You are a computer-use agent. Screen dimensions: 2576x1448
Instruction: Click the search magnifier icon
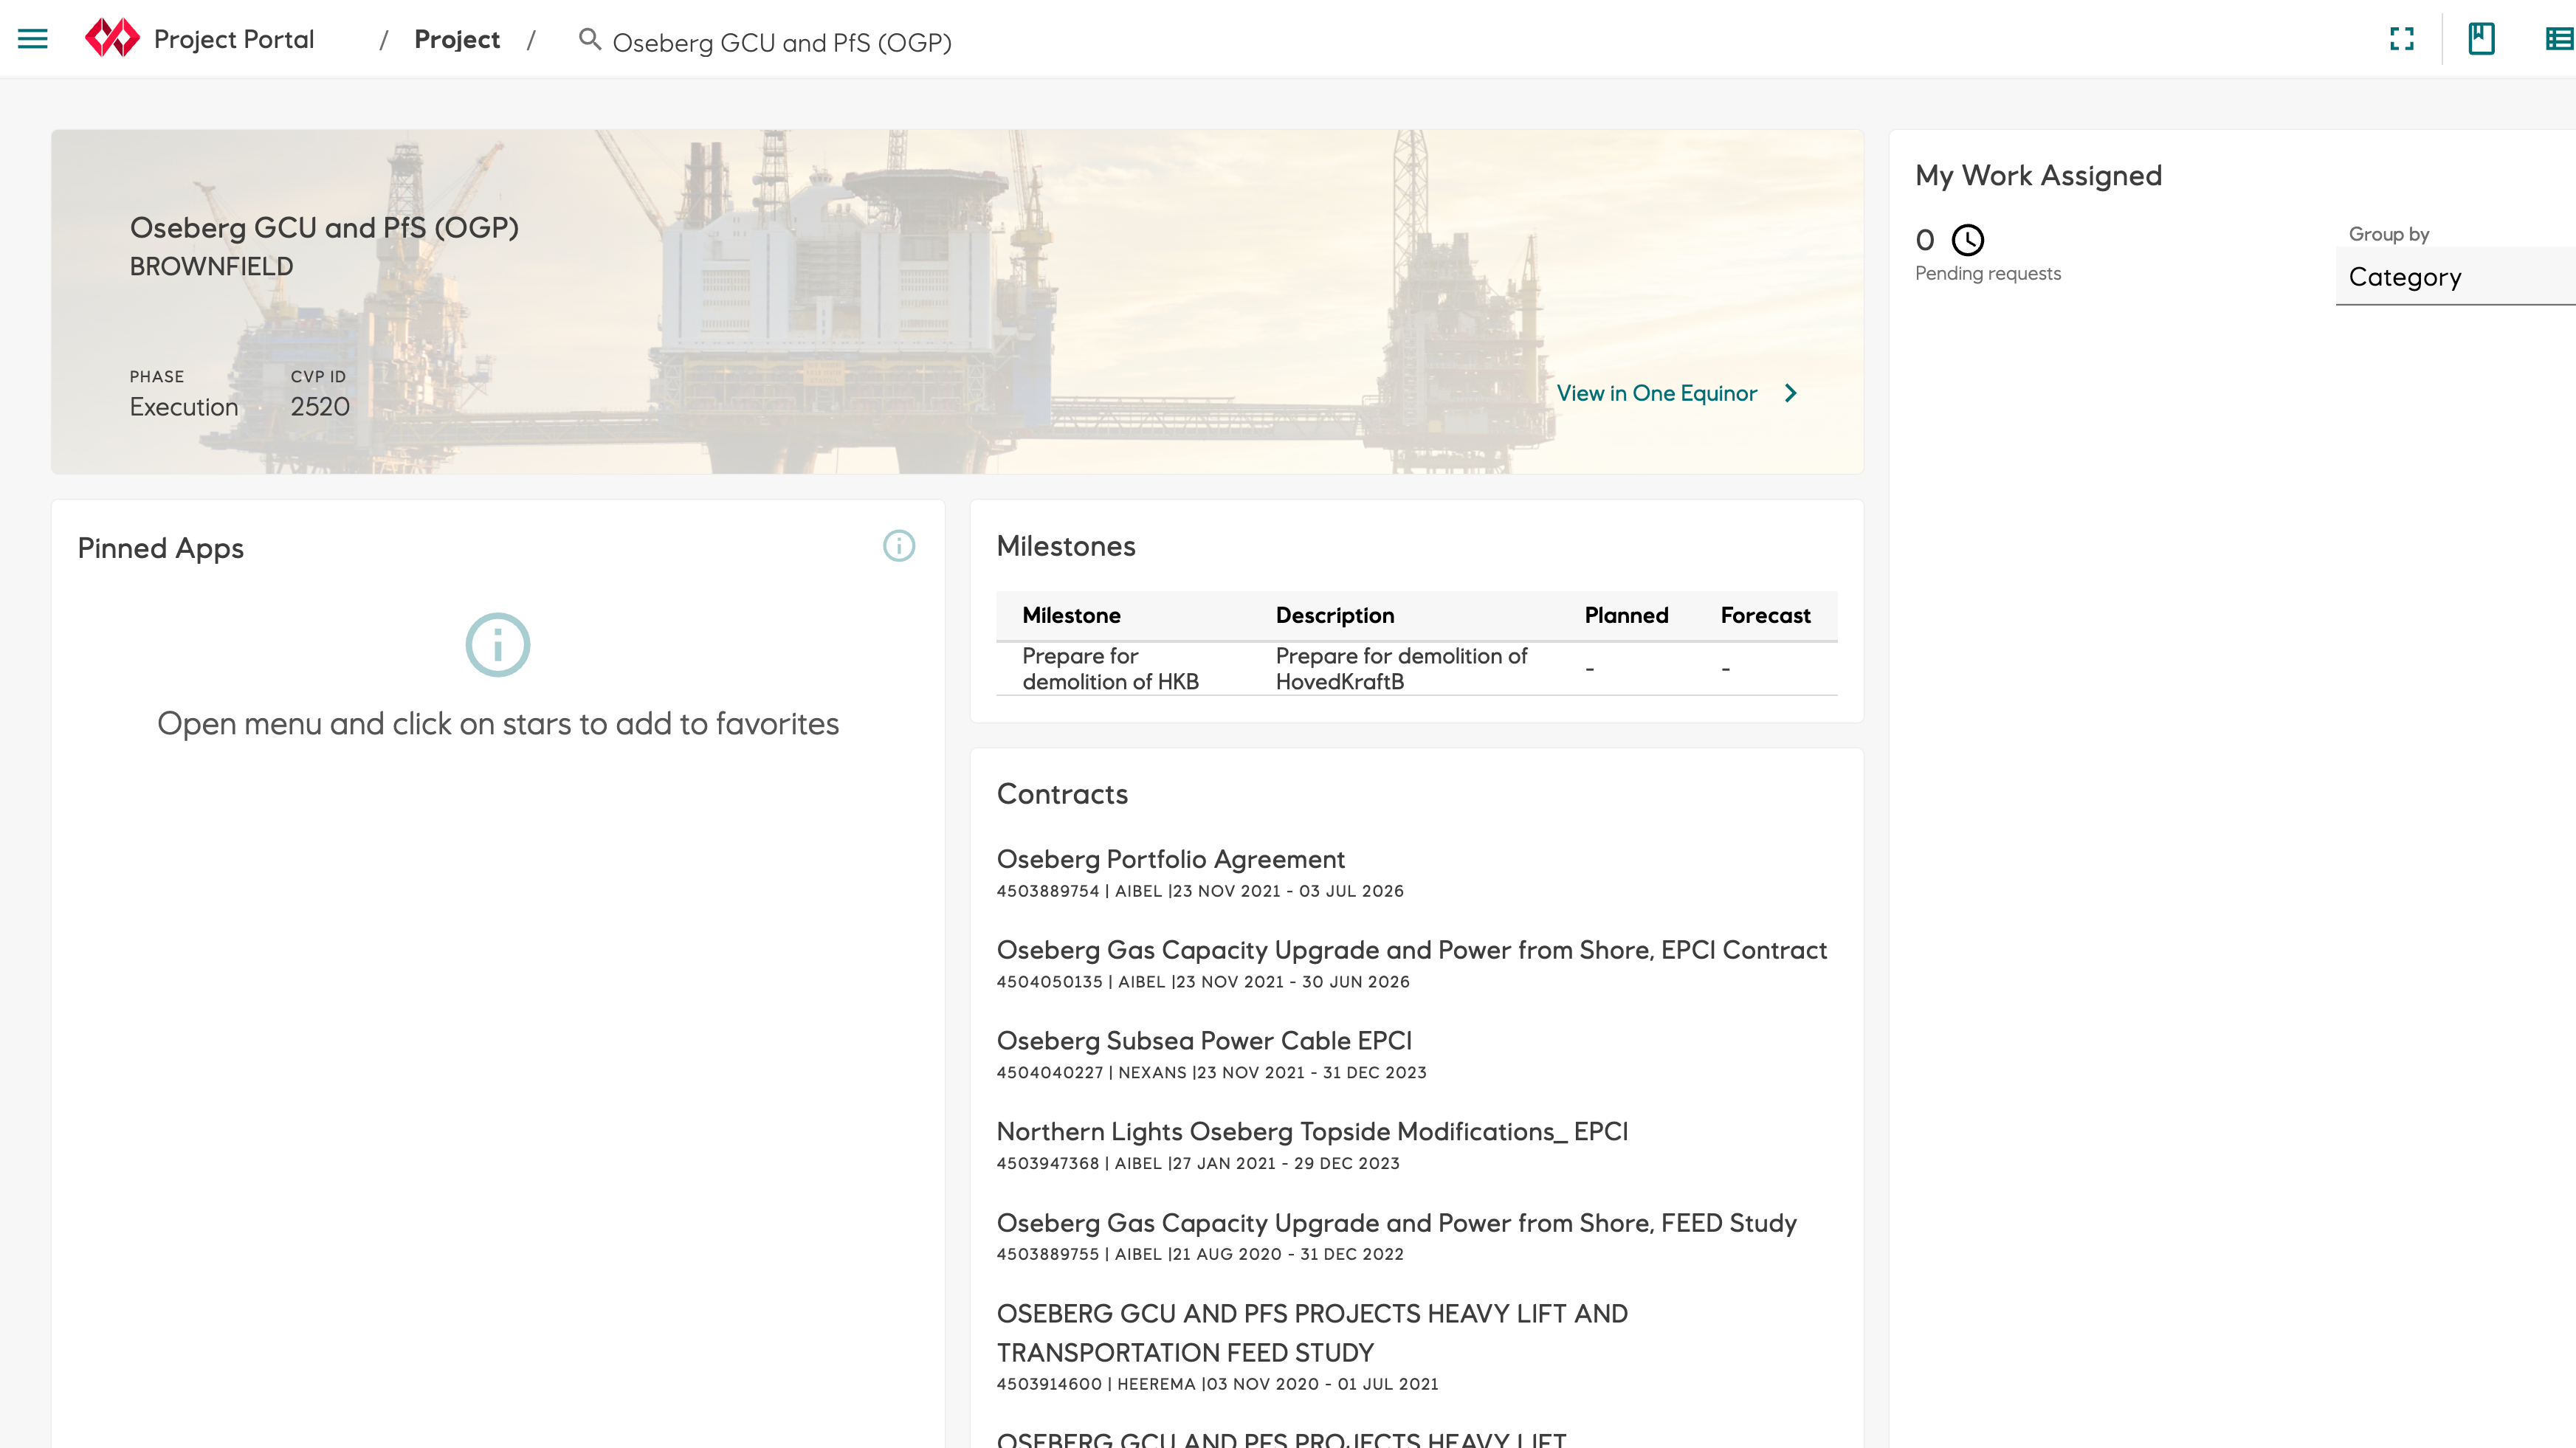click(x=590, y=39)
